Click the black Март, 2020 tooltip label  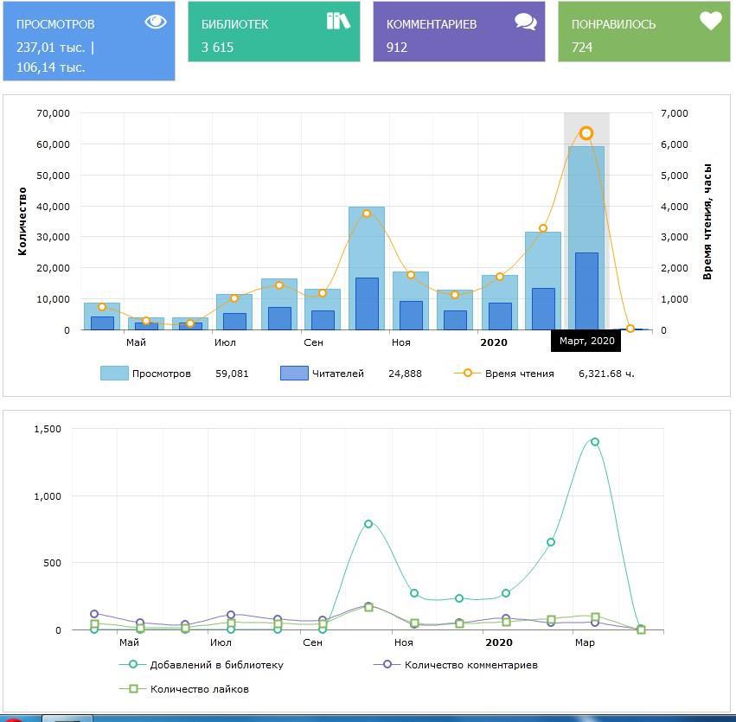point(586,341)
